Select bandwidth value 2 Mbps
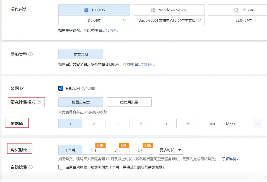This screenshot has height=182, width=267. (x=94, y=124)
